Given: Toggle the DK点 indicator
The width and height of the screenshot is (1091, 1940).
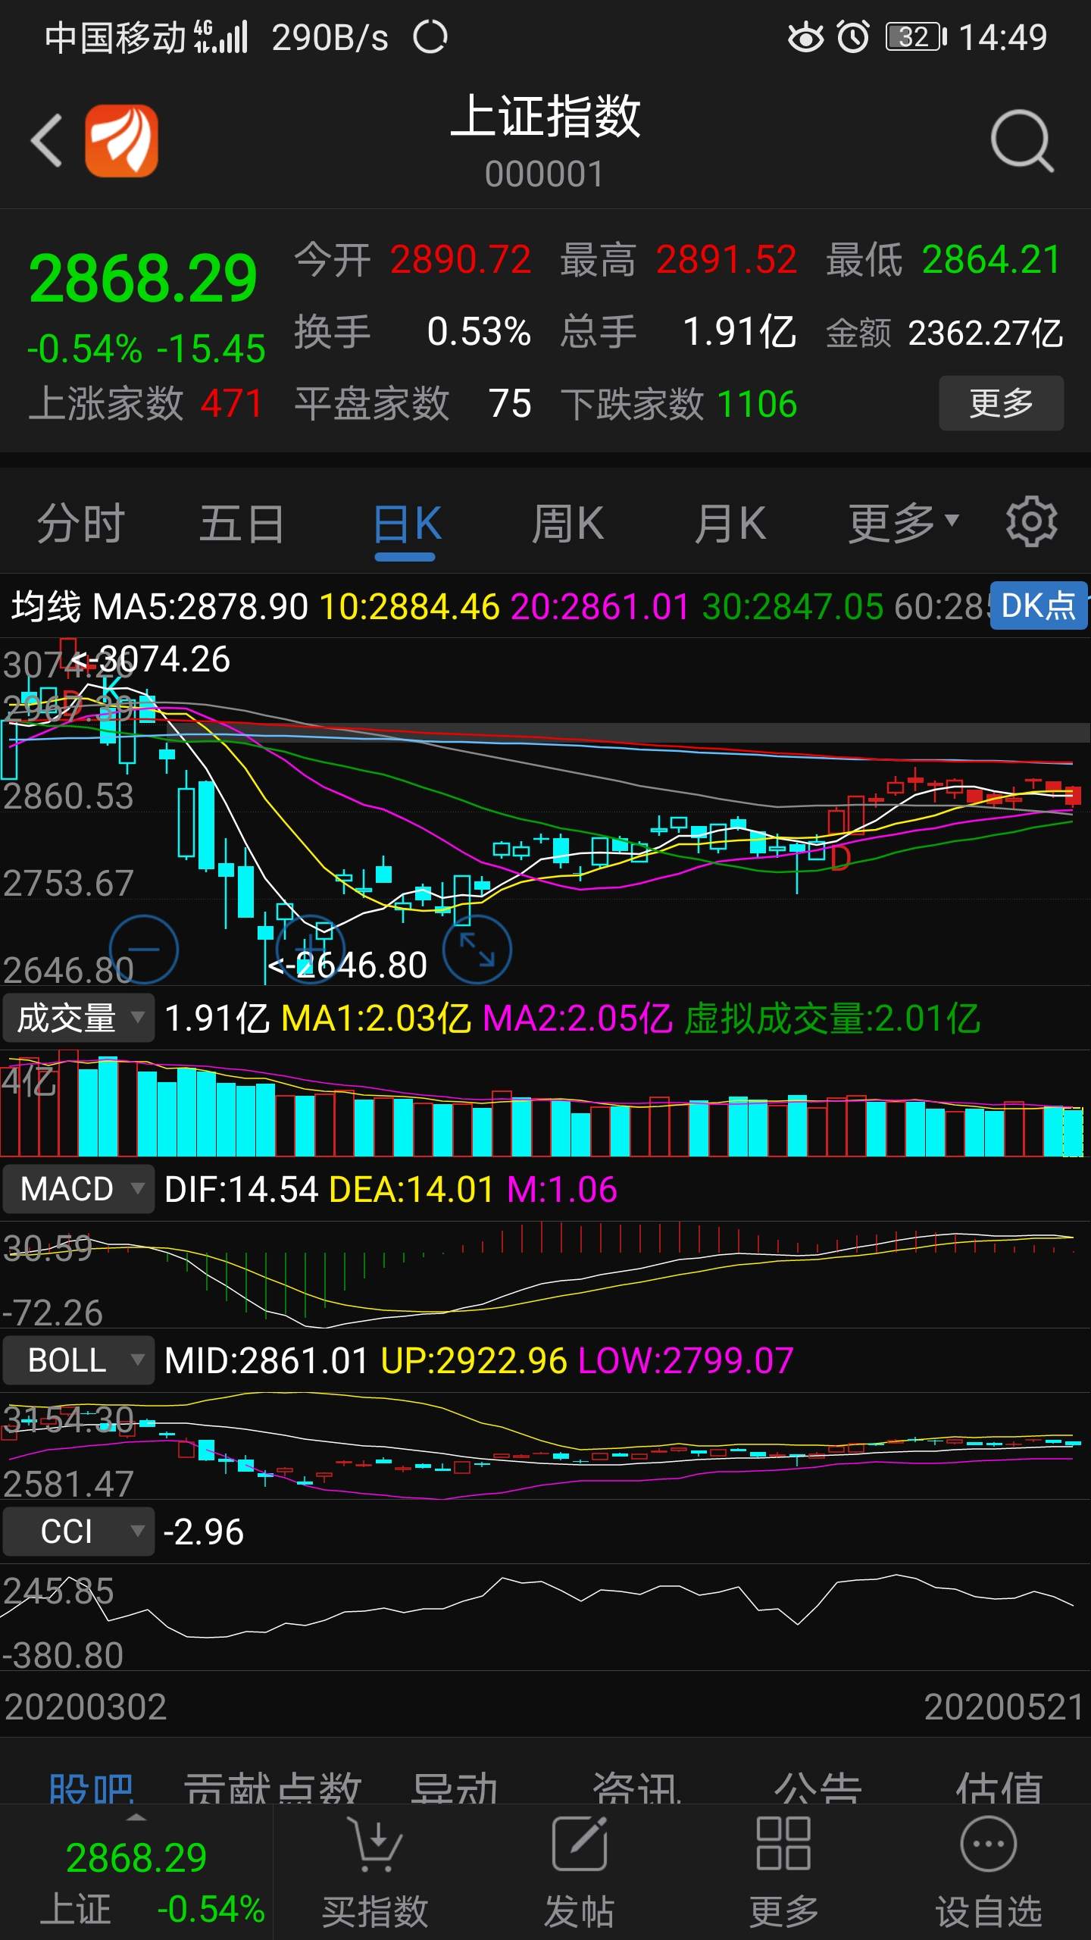Looking at the screenshot, I should (1039, 605).
